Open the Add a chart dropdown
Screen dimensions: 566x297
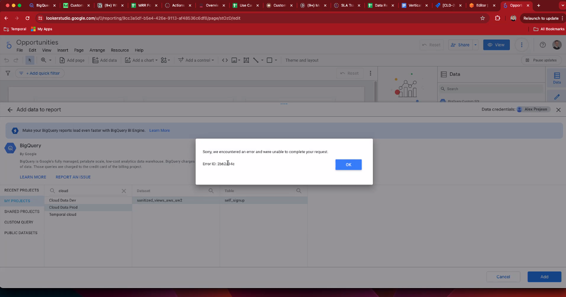141,60
